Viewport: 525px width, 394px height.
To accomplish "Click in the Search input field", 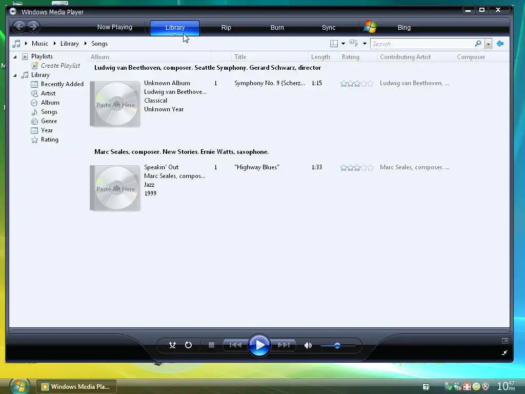I will [x=422, y=44].
